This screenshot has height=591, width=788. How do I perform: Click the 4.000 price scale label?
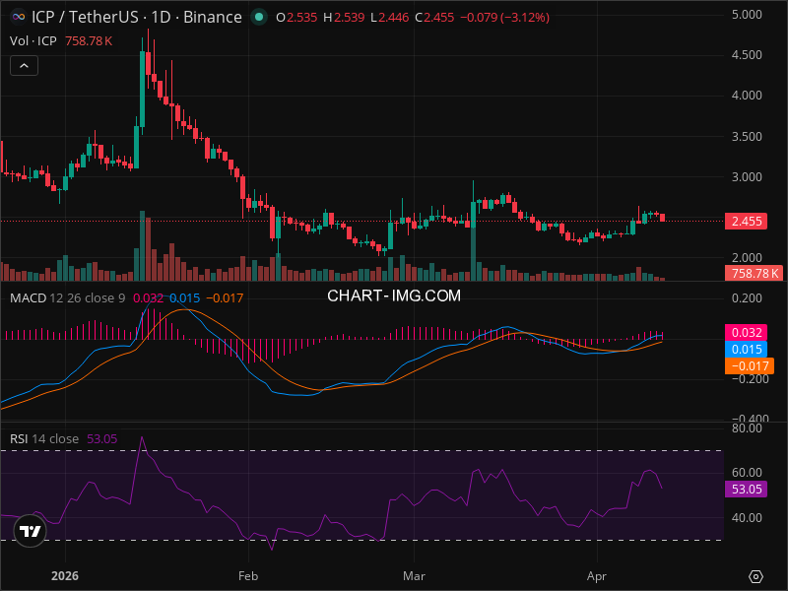pos(747,96)
